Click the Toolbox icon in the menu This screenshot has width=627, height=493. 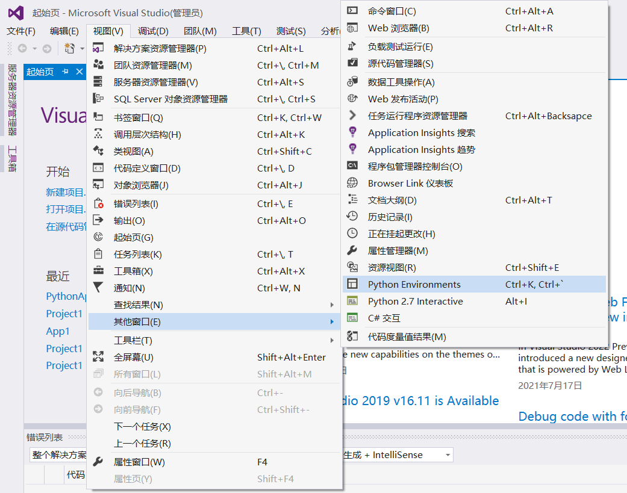[x=98, y=270]
